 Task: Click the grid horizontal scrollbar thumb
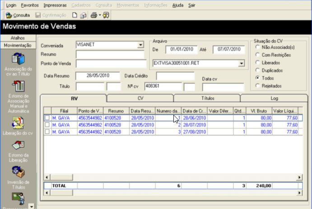[x=61, y=177]
